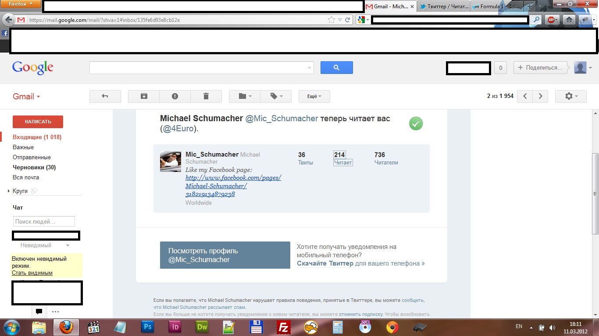This screenshot has height=336, width=599.
Task: Open the Ещё more actions dropdown
Action: point(314,96)
